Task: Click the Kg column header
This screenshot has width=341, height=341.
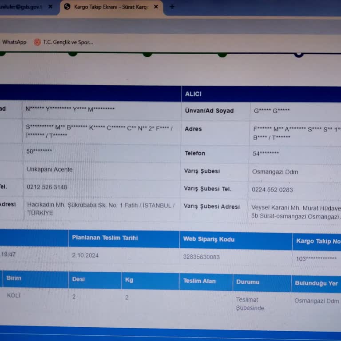Action: [x=129, y=280]
